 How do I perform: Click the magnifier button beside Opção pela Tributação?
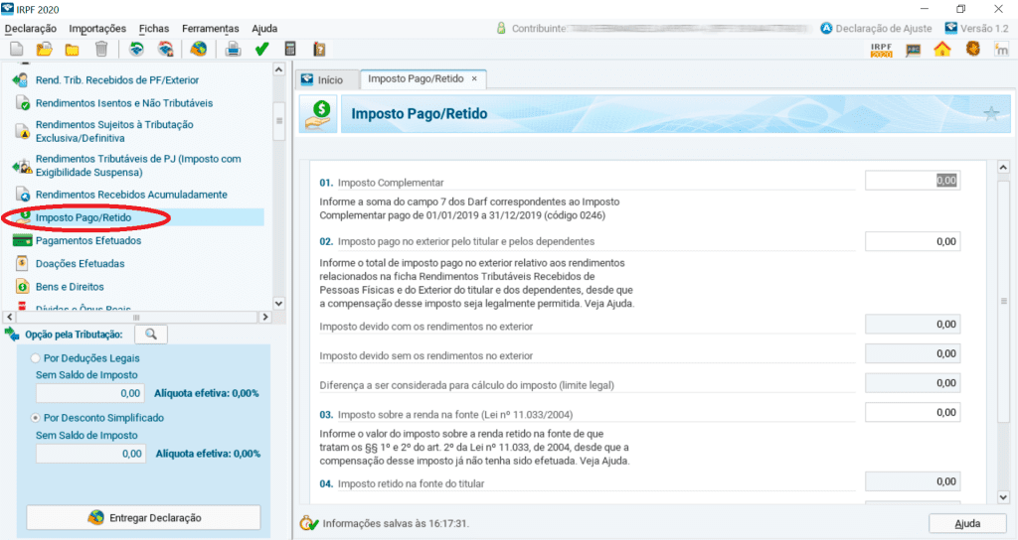(151, 334)
